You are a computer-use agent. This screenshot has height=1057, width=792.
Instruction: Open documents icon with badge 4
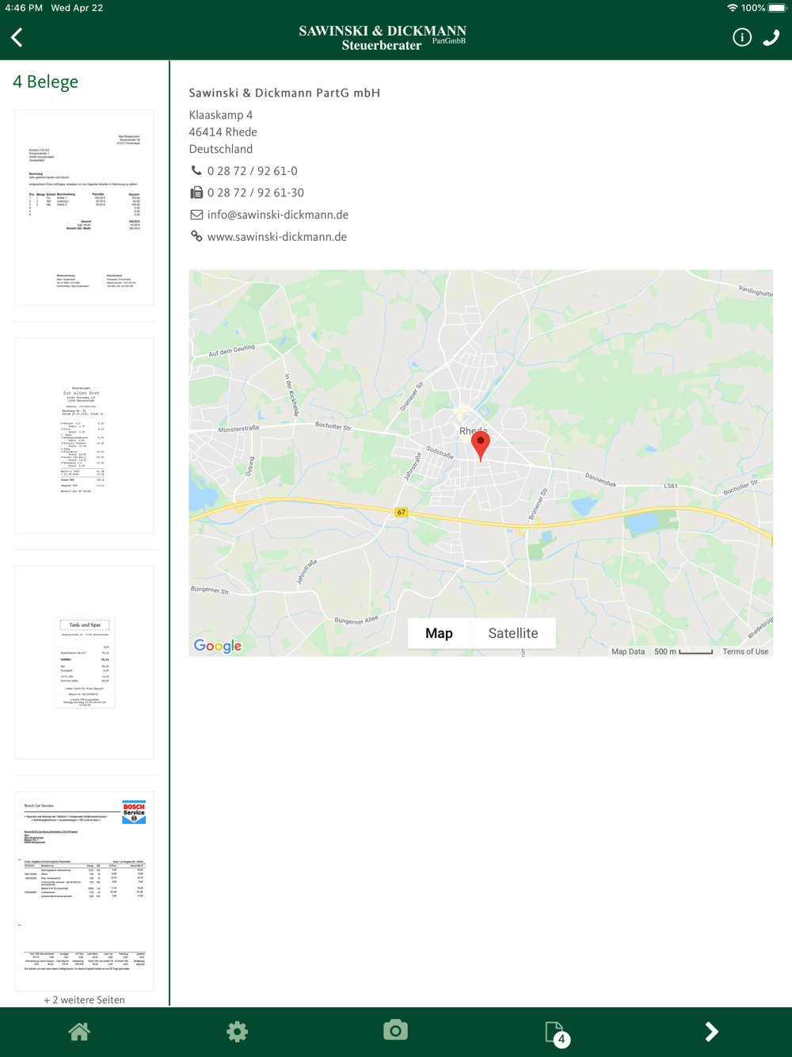(x=557, y=1033)
